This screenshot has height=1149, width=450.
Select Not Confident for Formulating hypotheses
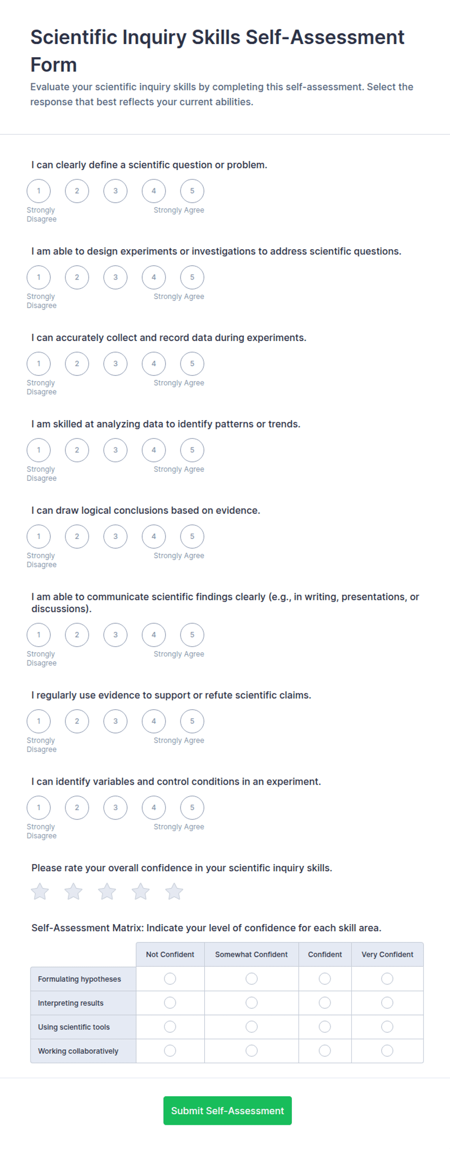pos(170,979)
